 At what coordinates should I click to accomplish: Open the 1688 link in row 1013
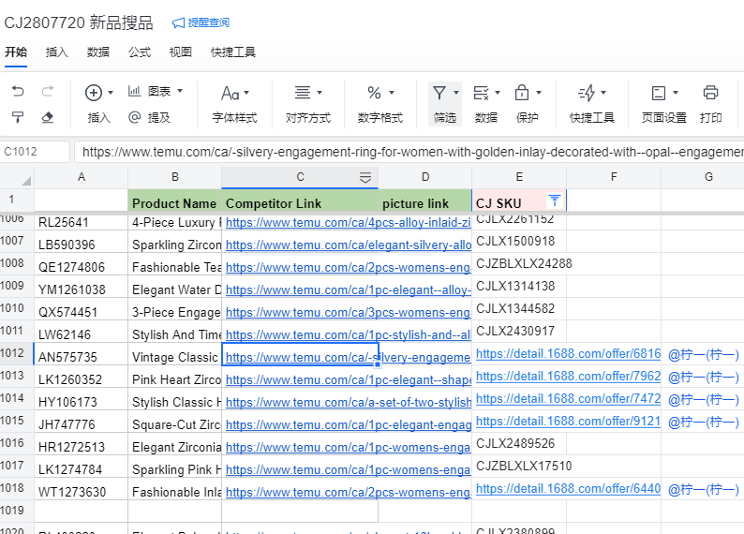click(568, 377)
